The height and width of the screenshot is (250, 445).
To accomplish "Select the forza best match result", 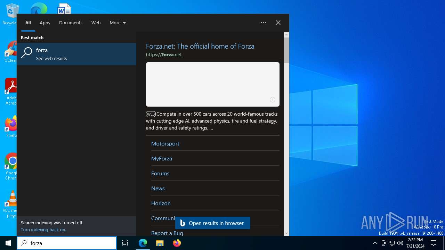I will (76, 54).
